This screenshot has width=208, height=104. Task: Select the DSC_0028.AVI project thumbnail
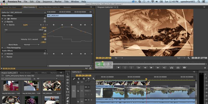coord(52,86)
